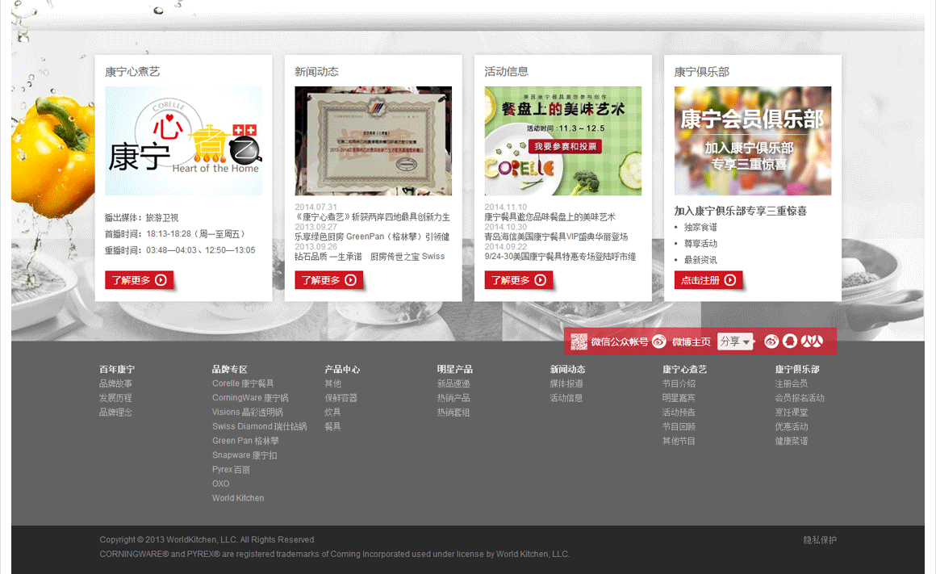Open footer link Pyrex 百丽
Viewport: 936px width, 574px height.
[231, 470]
